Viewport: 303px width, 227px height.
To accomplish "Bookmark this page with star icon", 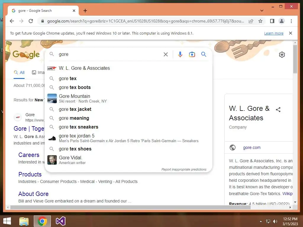I will pos(260,21).
